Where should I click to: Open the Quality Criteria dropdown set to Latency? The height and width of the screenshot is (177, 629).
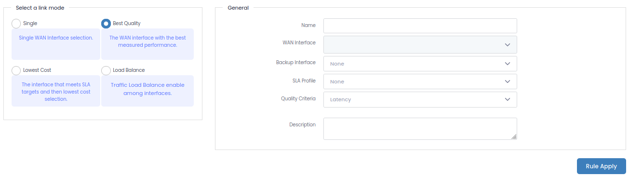pos(420,99)
